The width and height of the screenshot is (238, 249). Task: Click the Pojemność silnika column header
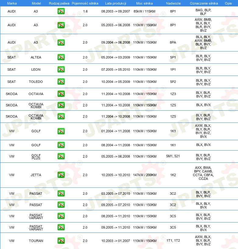click(85, 3)
